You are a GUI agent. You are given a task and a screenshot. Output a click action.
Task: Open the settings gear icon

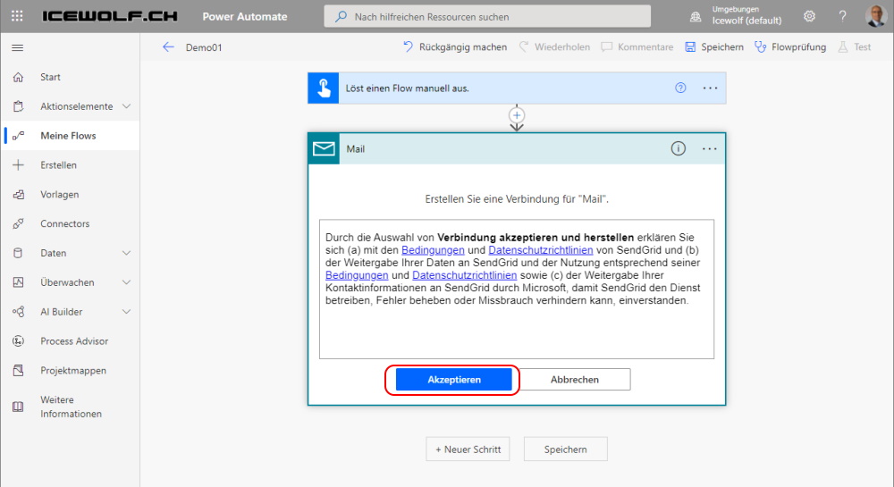tap(809, 16)
